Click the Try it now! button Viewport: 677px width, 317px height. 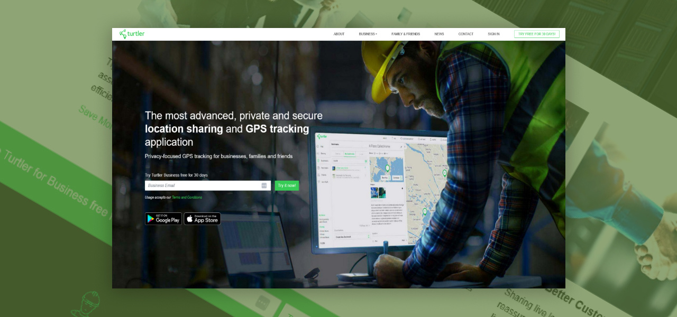[x=287, y=185]
